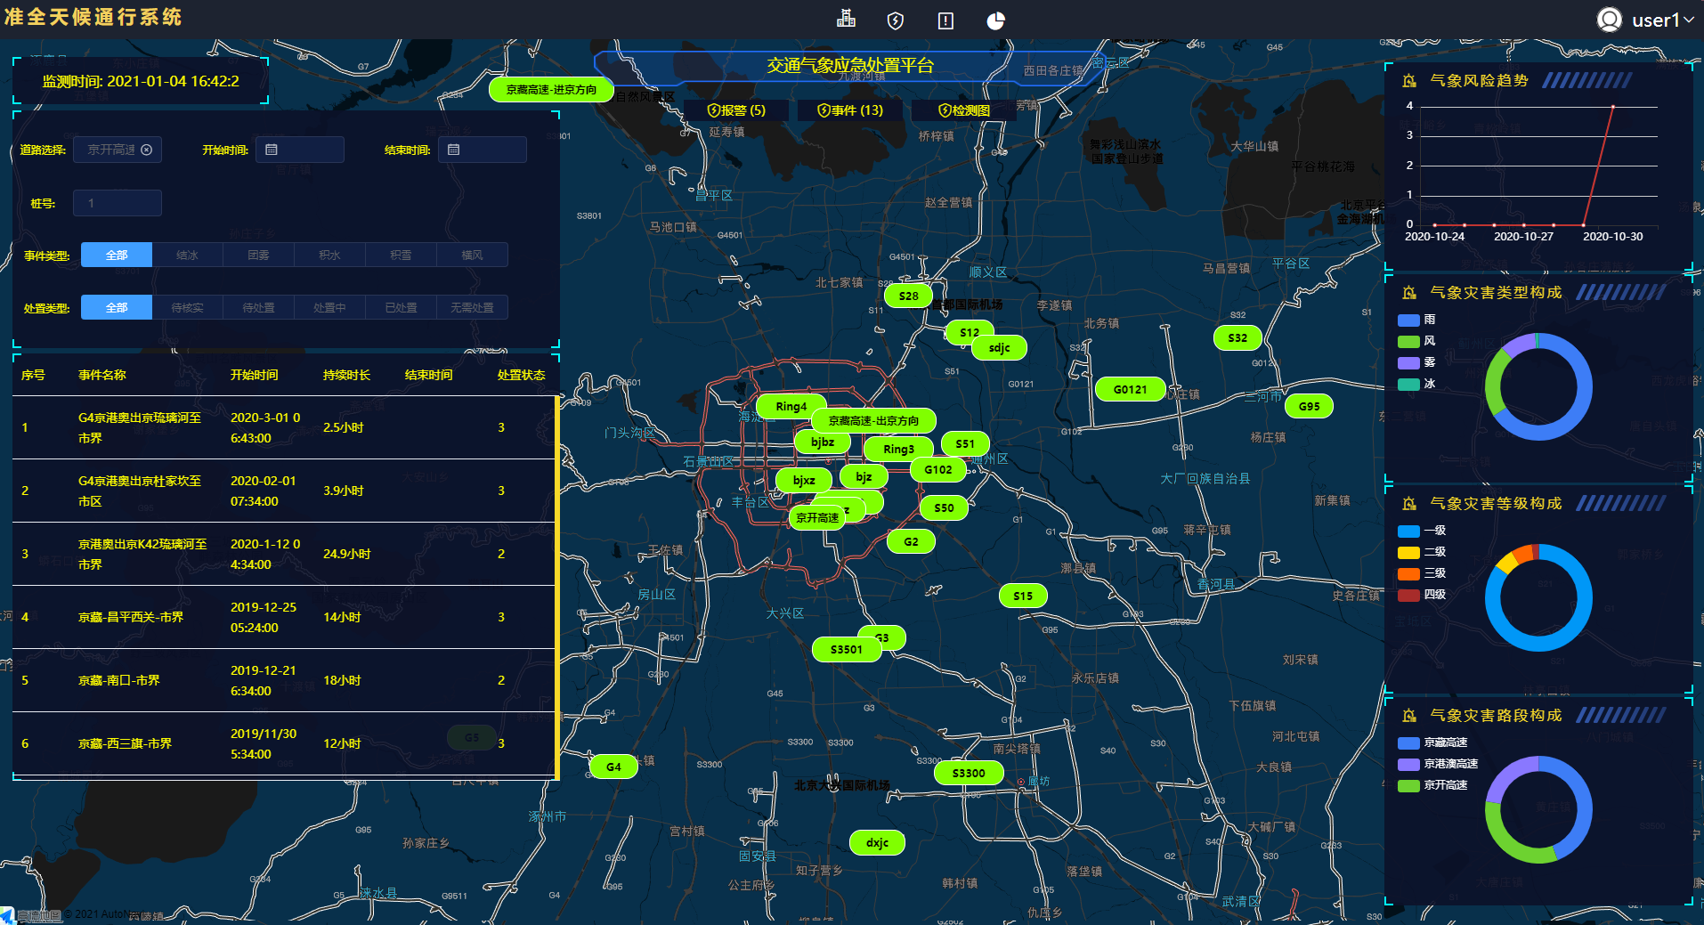Open the 结束时间 date picker field
This screenshot has width=1704, height=925.
coord(490,150)
